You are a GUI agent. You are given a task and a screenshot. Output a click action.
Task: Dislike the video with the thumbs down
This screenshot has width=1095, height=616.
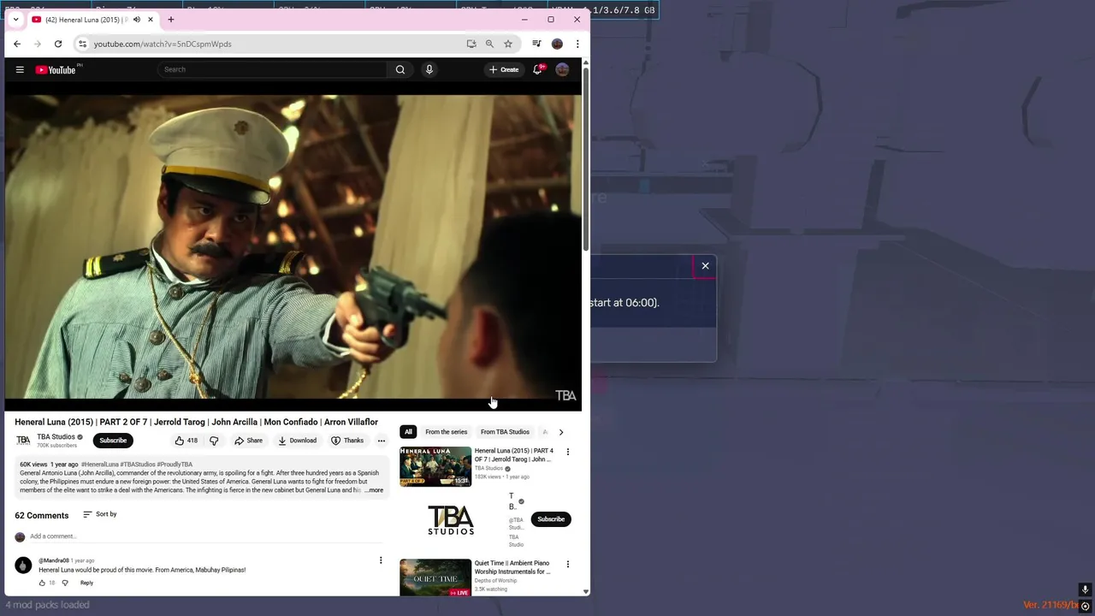click(x=214, y=441)
